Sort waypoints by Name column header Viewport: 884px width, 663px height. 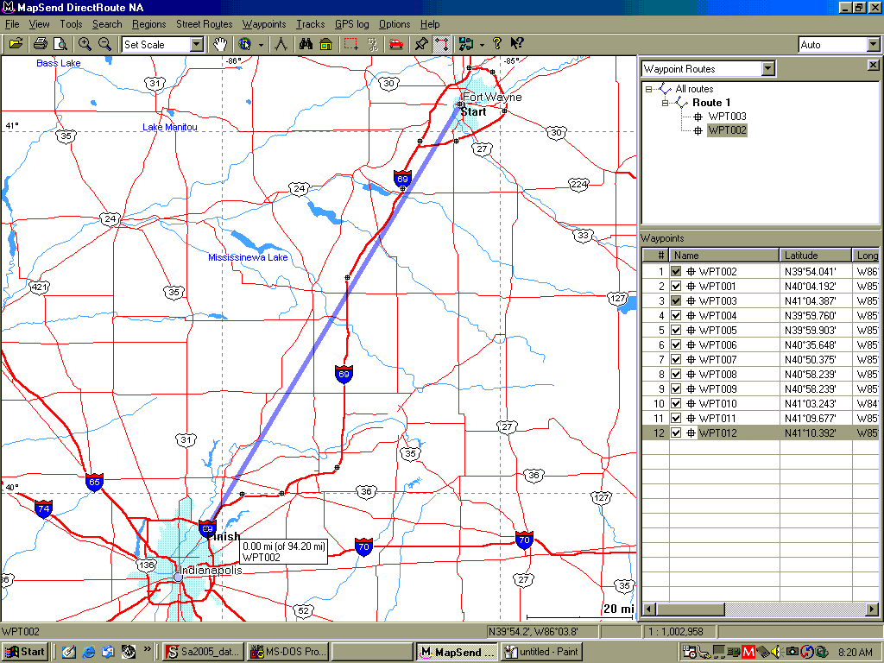pyautogui.click(x=724, y=256)
